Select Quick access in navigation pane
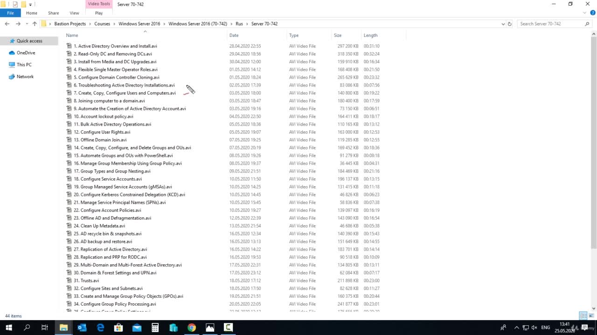 pos(29,41)
